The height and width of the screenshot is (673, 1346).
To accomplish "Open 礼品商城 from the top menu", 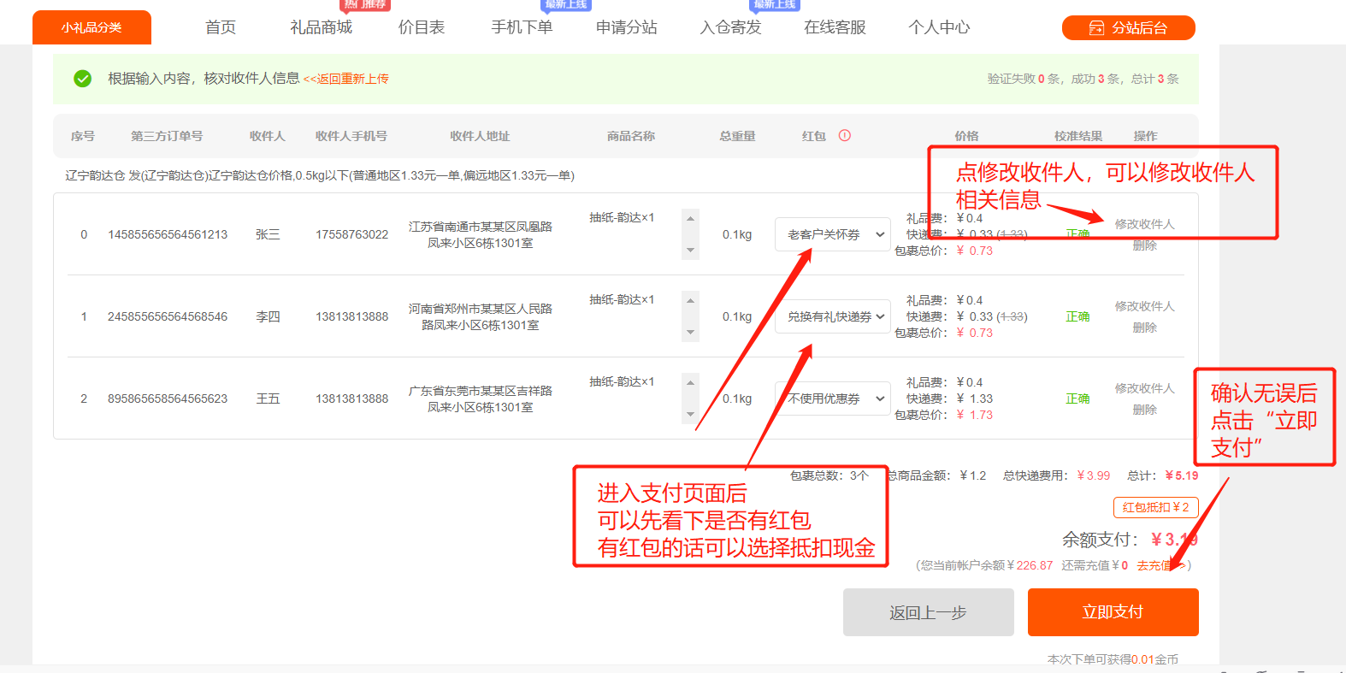I will pyautogui.click(x=321, y=27).
